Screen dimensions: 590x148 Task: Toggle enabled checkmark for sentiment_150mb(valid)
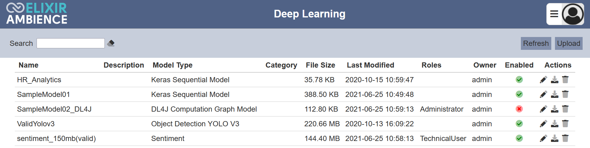[x=519, y=139]
